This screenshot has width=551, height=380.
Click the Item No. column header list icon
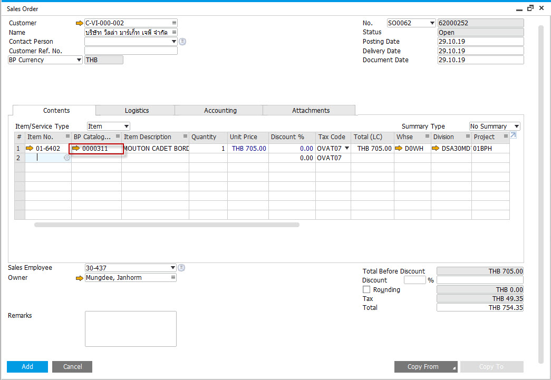67,137
